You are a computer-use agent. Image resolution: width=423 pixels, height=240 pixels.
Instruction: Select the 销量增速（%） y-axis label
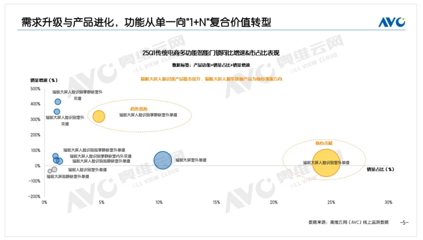(x=43, y=80)
